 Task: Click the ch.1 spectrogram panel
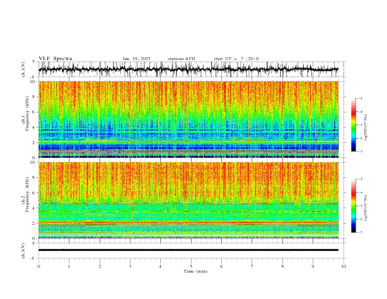(188, 119)
